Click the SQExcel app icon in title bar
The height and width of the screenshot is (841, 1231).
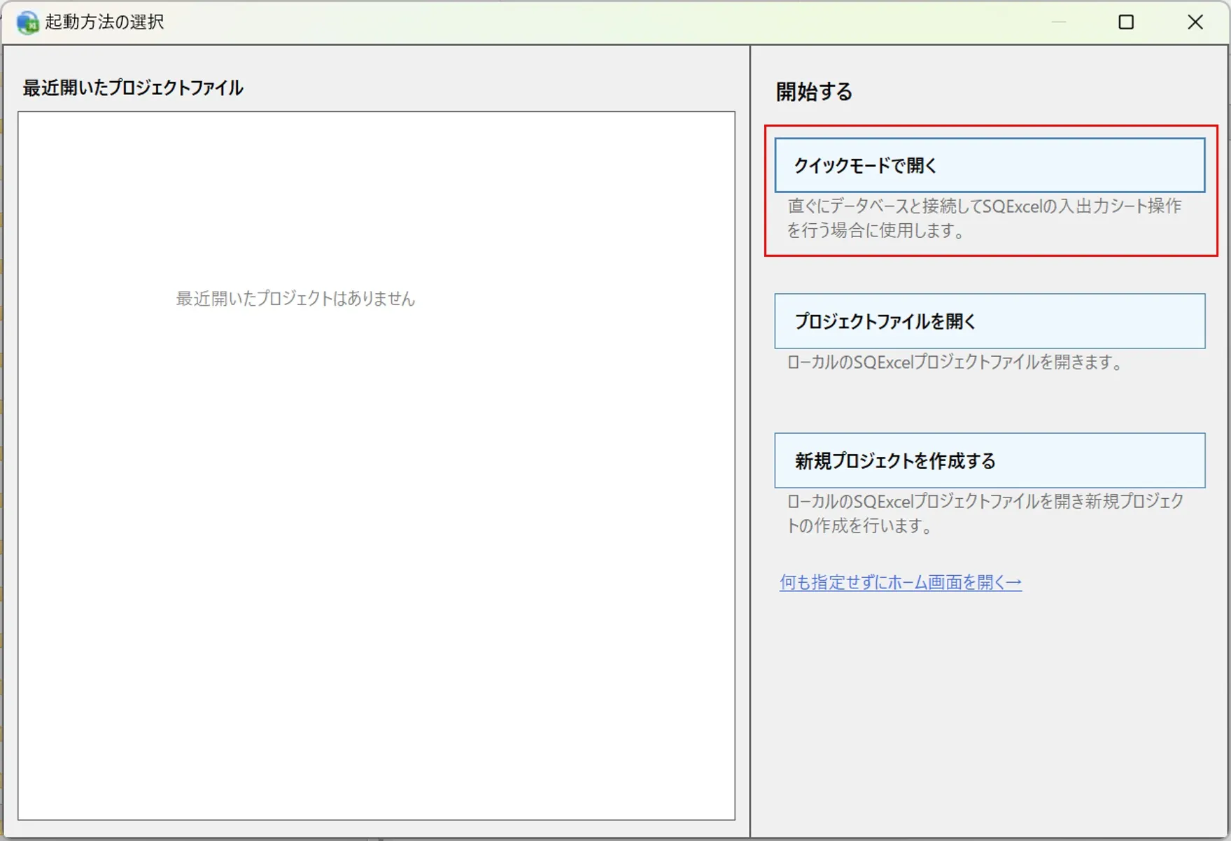pos(27,22)
